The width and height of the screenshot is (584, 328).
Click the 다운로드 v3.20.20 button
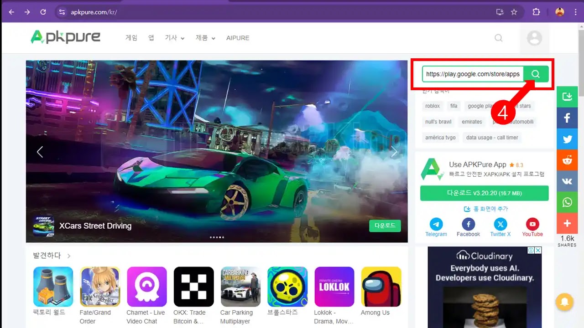click(484, 193)
